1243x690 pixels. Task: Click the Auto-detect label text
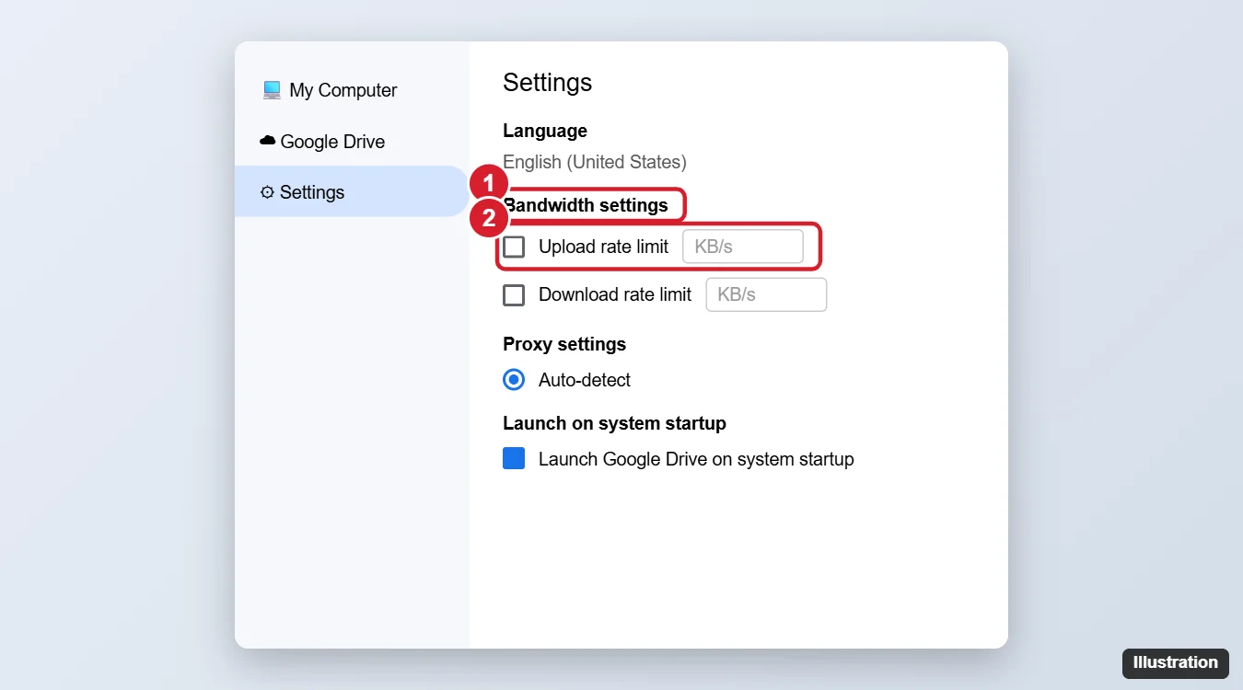click(585, 380)
